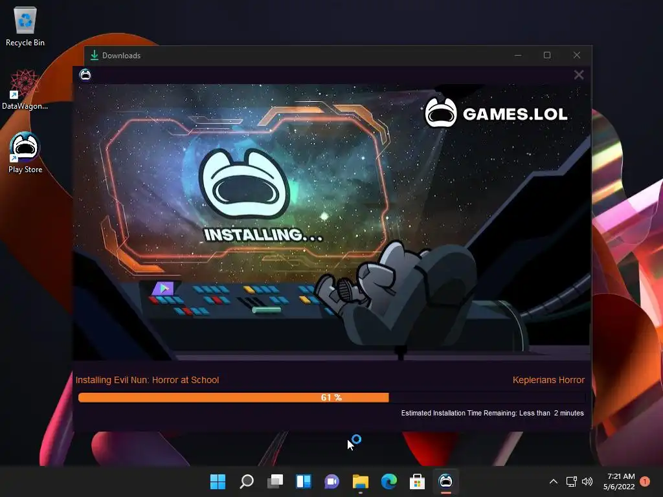Open the notification badge
The height and width of the screenshot is (497, 663).
coord(645,481)
